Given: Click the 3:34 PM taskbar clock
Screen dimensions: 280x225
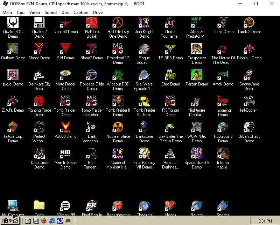Looking at the screenshot, I should click(x=265, y=221).
